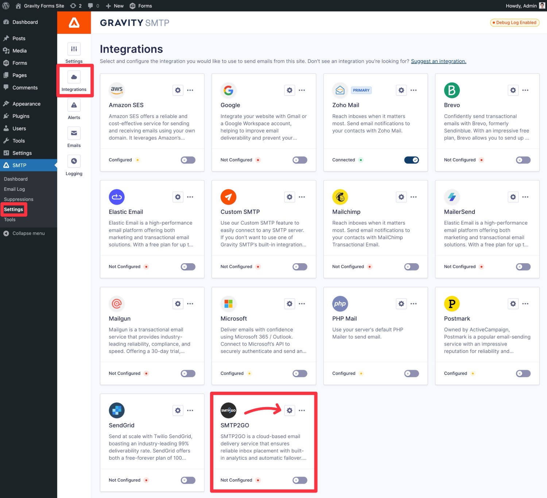Click the Microsoft card title
Screen dimensions: 547x498
click(x=234, y=319)
